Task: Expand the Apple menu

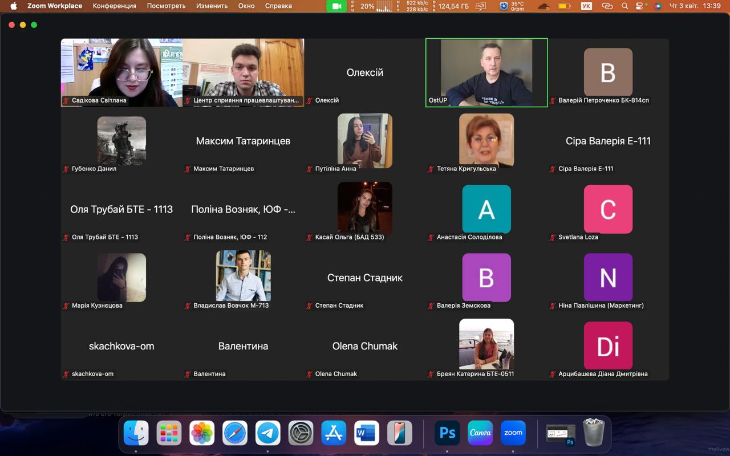Action: click(14, 6)
